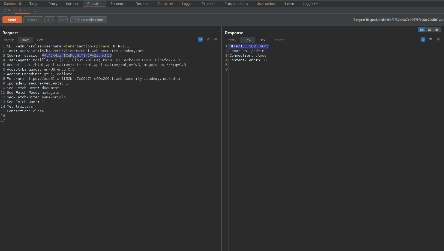Click the Host header line
The width and height of the screenshot is (444, 251).
pyautogui.click(x=76, y=51)
